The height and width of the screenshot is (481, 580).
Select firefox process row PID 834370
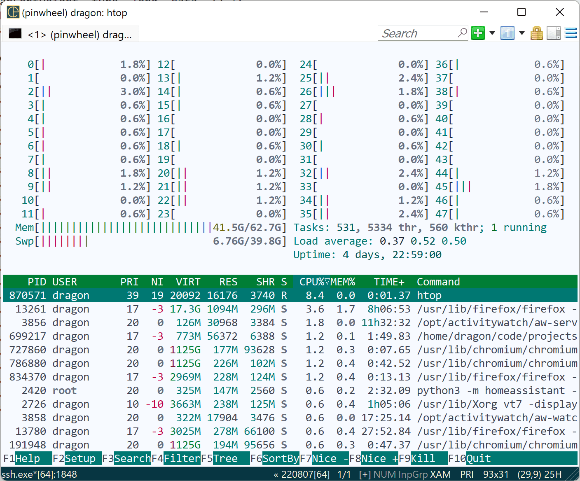(290, 377)
